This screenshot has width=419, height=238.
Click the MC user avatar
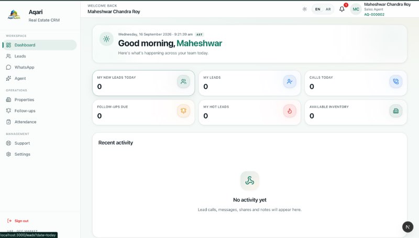point(356,9)
